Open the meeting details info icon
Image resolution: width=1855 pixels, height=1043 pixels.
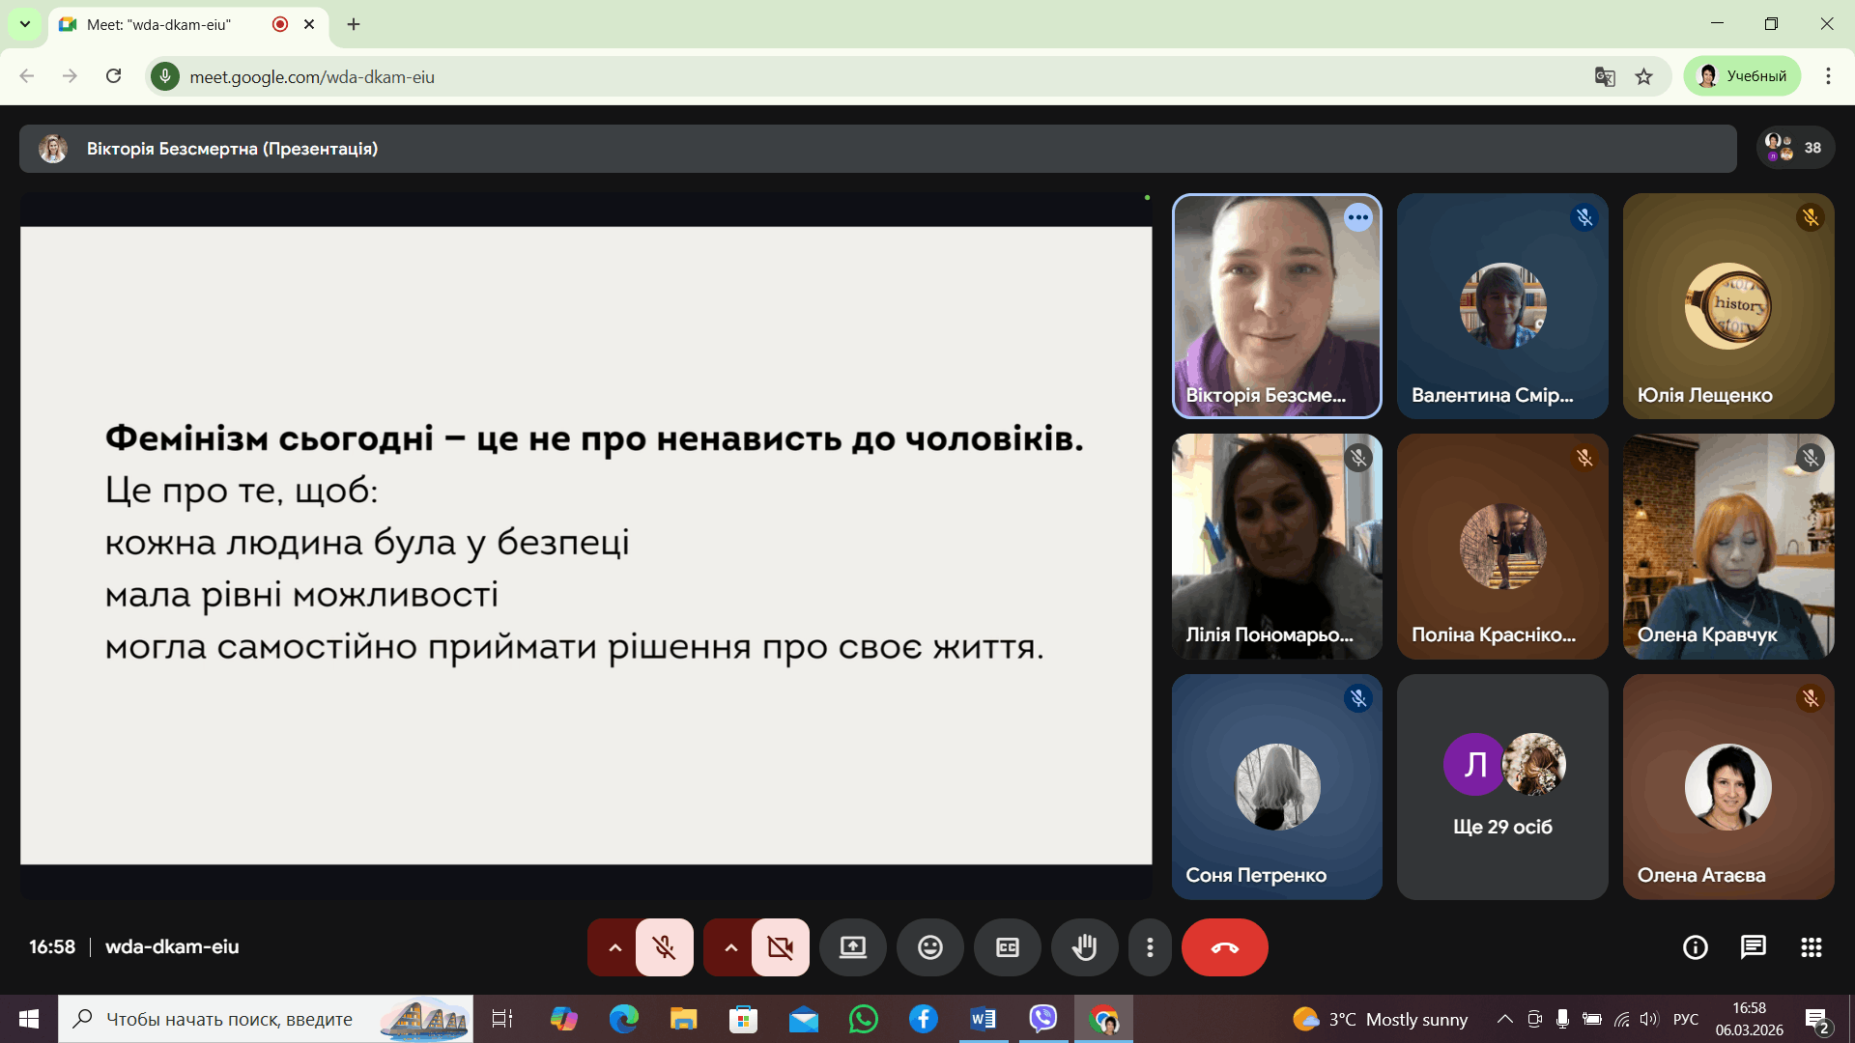[x=1695, y=947]
